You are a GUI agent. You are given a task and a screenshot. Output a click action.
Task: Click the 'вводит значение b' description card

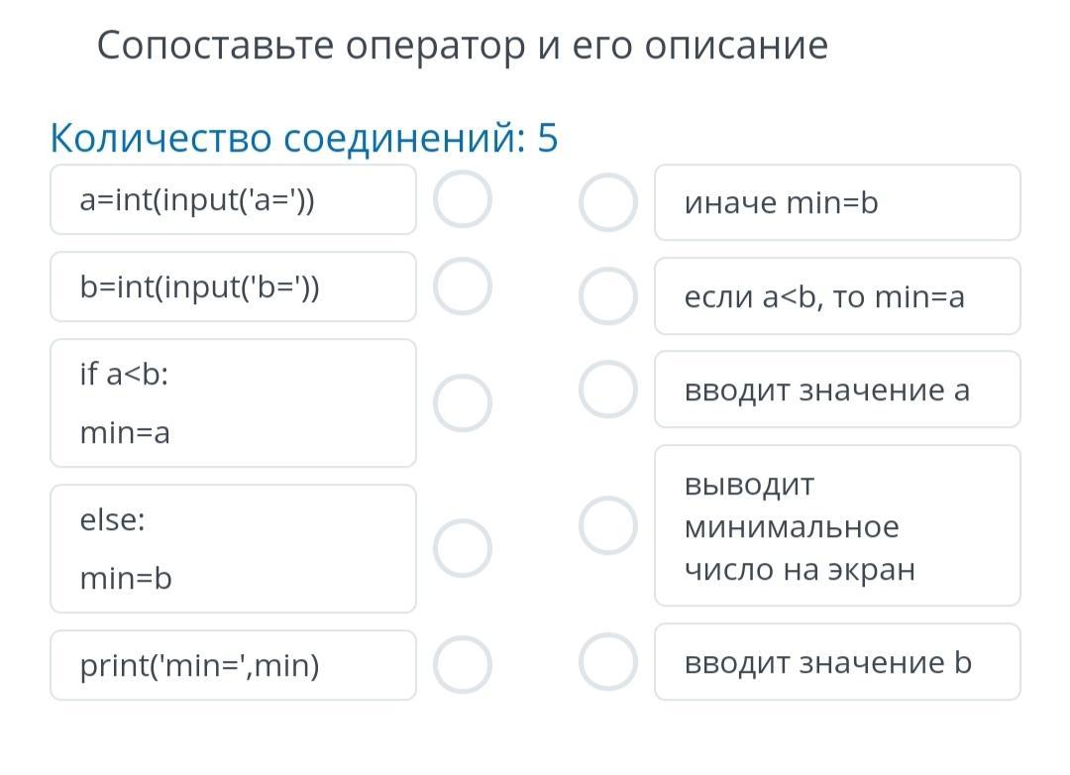[x=837, y=662]
